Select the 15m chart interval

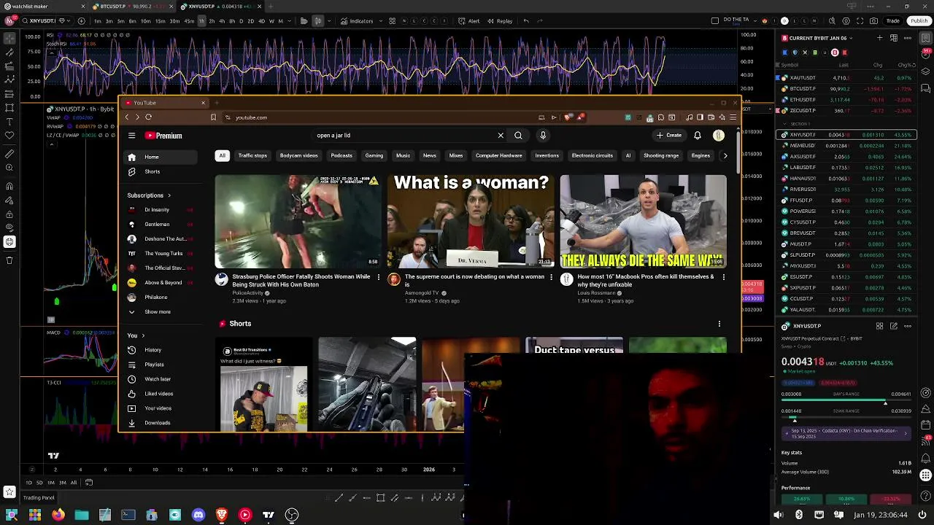[x=159, y=21]
